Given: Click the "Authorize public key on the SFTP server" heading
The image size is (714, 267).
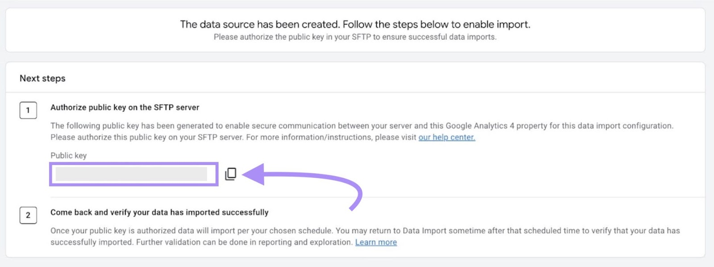Looking at the screenshot, I should coord(125,107).
